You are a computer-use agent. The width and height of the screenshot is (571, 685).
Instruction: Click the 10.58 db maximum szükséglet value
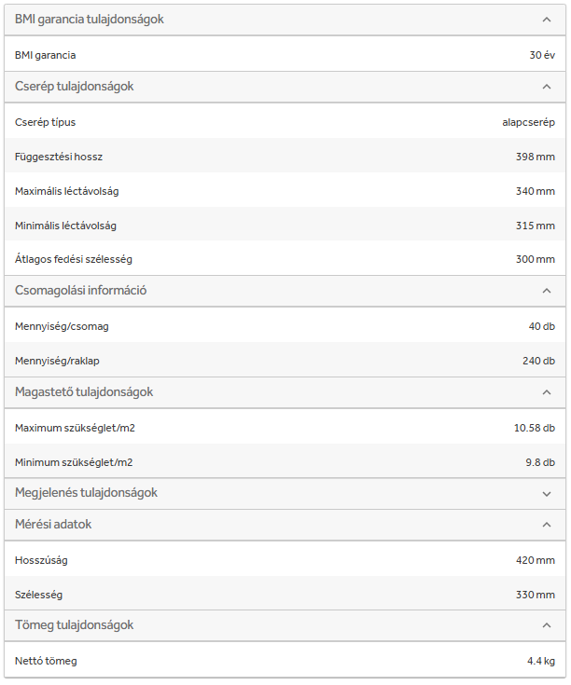click(x=534, y=428)
